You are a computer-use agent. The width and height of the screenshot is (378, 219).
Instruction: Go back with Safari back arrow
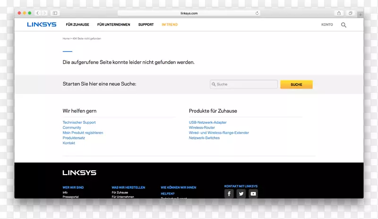[38, 13]
